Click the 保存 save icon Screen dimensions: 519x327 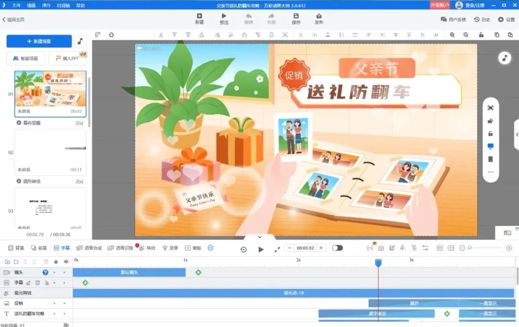click(x=296, y=19)
